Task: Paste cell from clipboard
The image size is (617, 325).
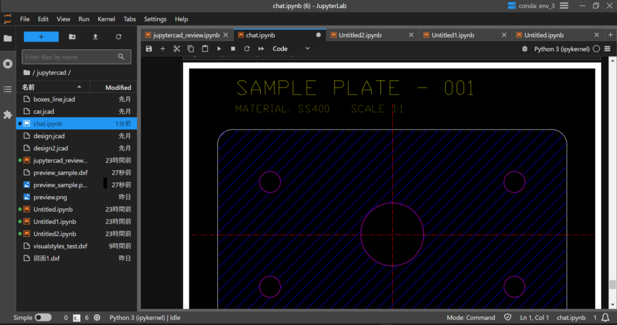Action: (x=205, y=49)
